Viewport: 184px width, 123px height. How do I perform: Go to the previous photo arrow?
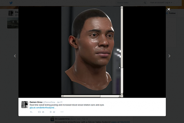pos(15,56)
